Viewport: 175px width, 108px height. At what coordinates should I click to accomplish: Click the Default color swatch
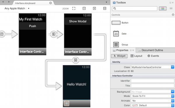tap(135, 105)
